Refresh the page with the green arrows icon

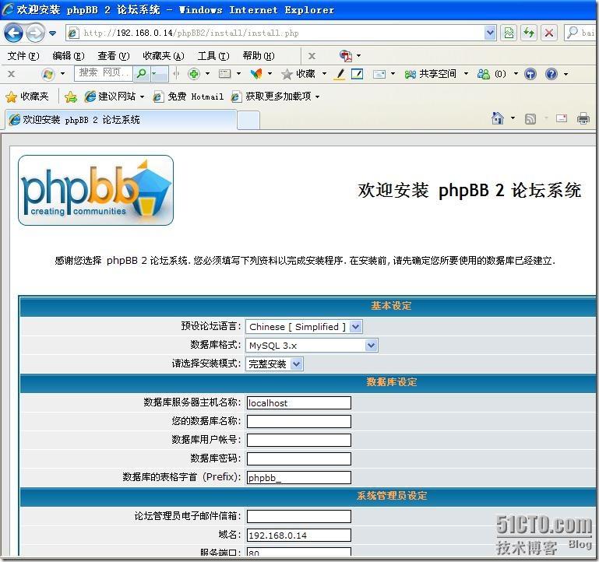[529, 33]
